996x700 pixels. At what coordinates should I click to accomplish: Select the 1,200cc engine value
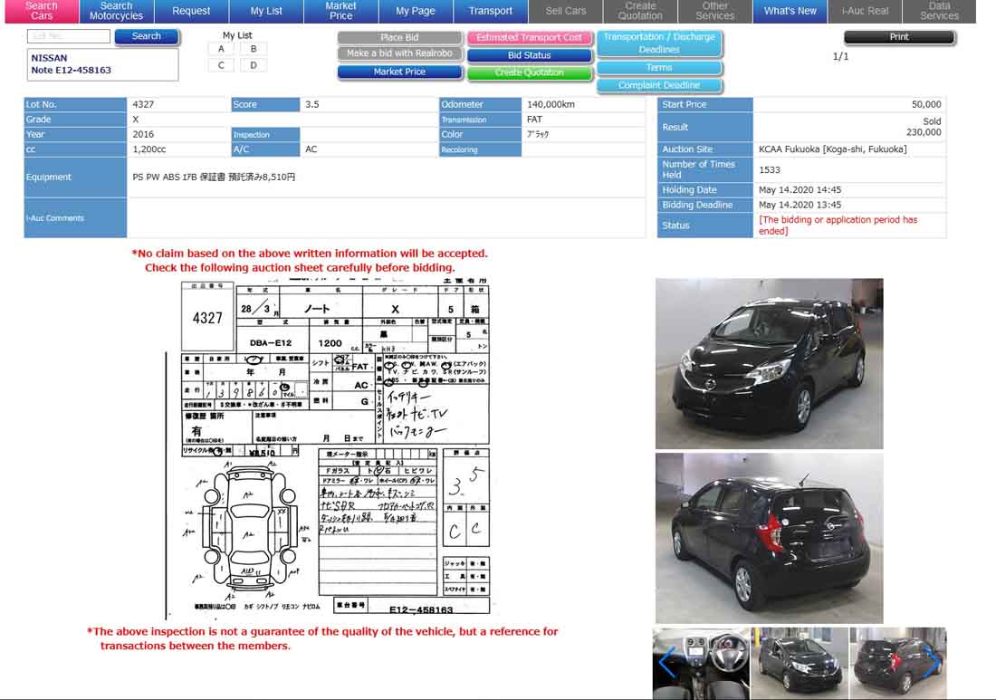pos(149,149)
